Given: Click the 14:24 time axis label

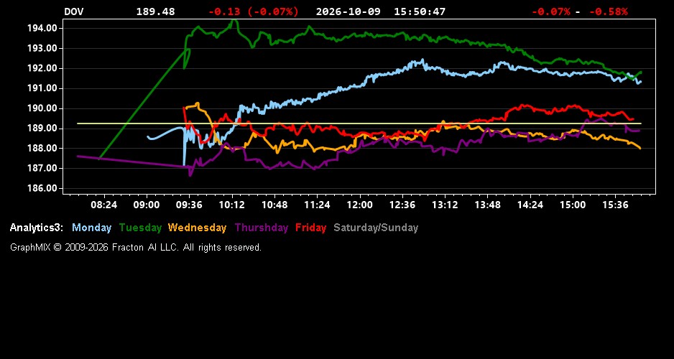Looking at the screenshot, I should point(530,205).
